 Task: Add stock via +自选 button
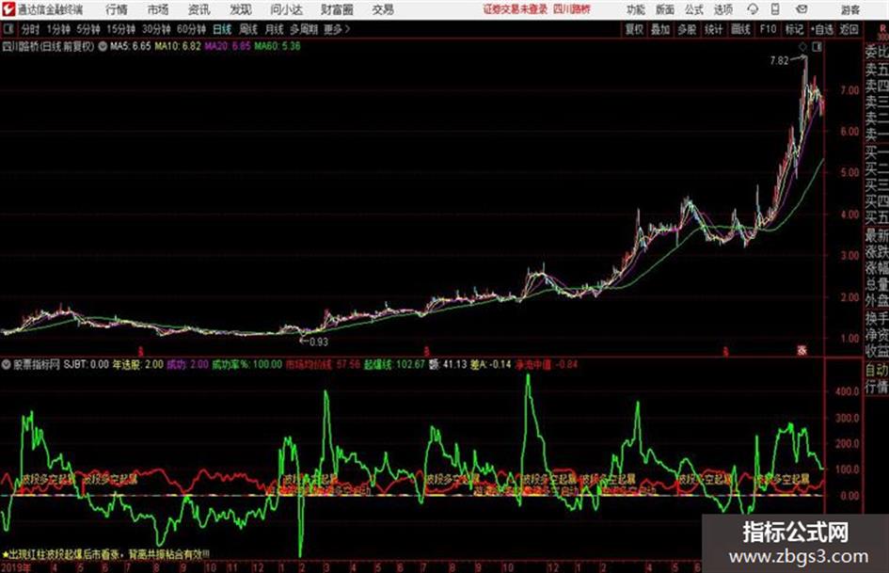(822, 29)
